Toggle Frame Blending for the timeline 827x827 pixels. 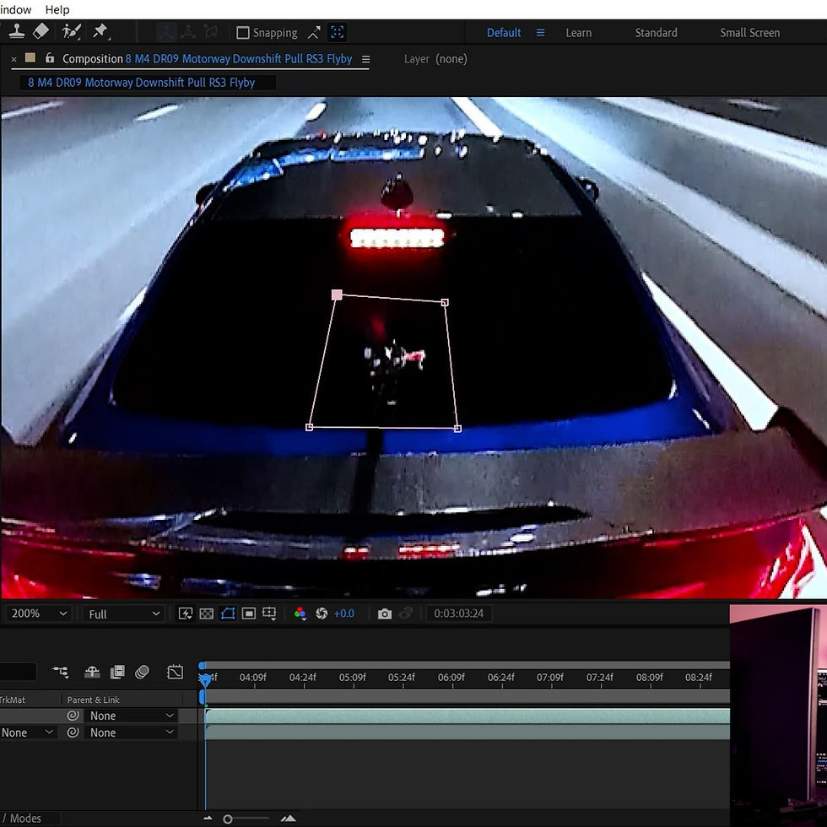click(x=117, y=672)
